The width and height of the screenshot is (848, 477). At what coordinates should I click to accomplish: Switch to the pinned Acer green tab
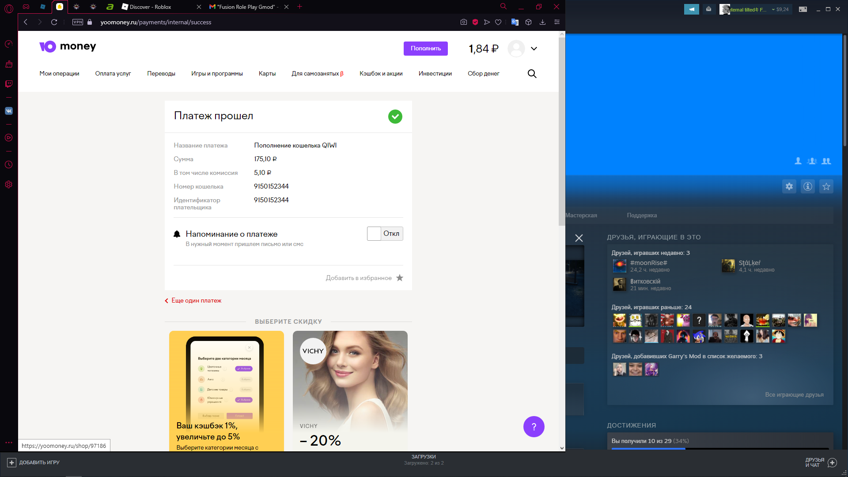[110, 7]
